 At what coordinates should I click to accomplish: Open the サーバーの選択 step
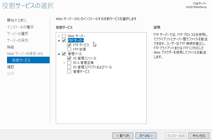18,34
